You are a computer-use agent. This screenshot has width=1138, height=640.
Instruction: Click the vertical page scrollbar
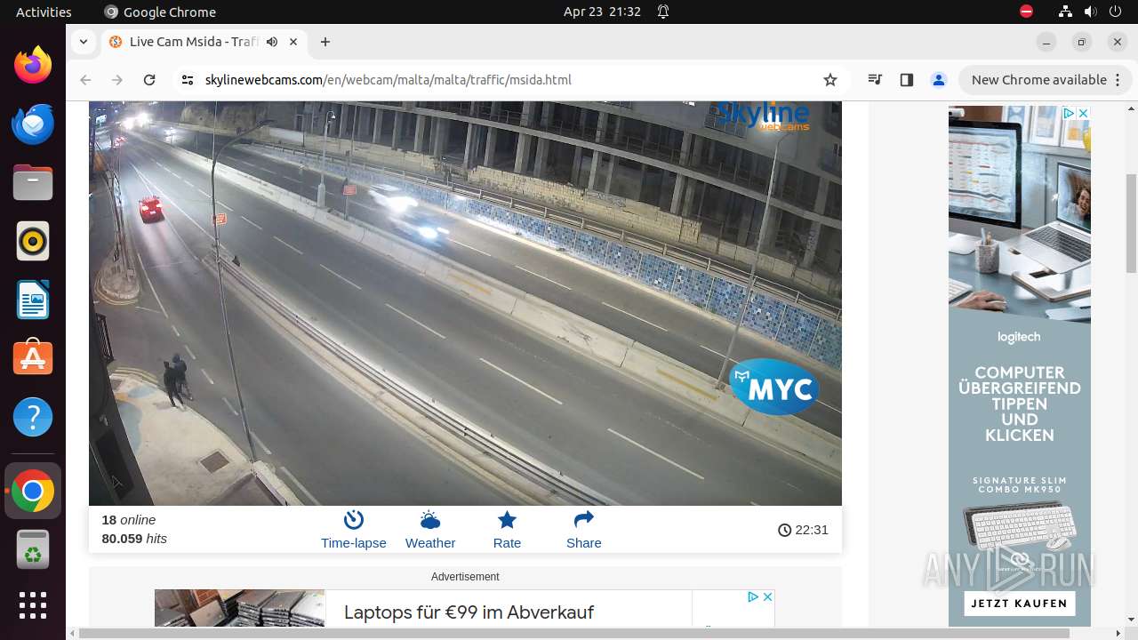pyautogui.click(x=1131, y=222)
